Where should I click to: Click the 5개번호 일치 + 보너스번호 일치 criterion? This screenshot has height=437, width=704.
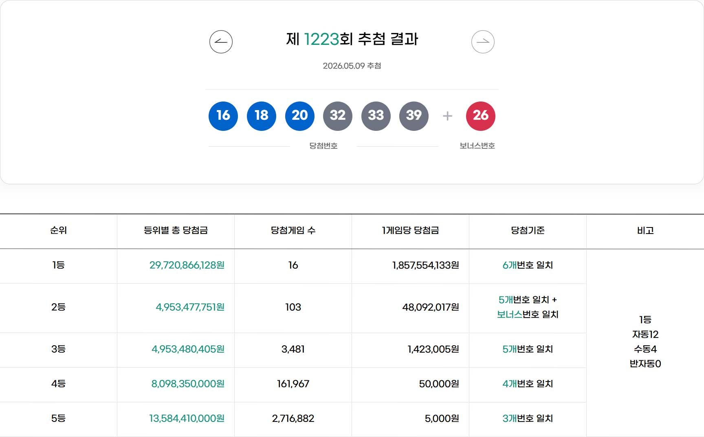click(x=528, y=307)
